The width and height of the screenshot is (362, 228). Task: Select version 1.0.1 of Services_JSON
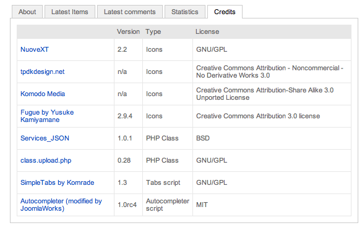pos(124,138)
